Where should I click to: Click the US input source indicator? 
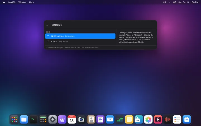pyautogui.click(x=164, y=2)
